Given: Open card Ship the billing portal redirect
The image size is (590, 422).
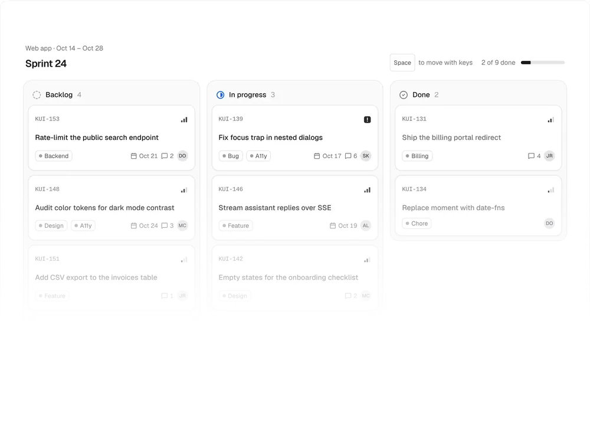Looking at the screenshot, I should [x=478, y=138].
